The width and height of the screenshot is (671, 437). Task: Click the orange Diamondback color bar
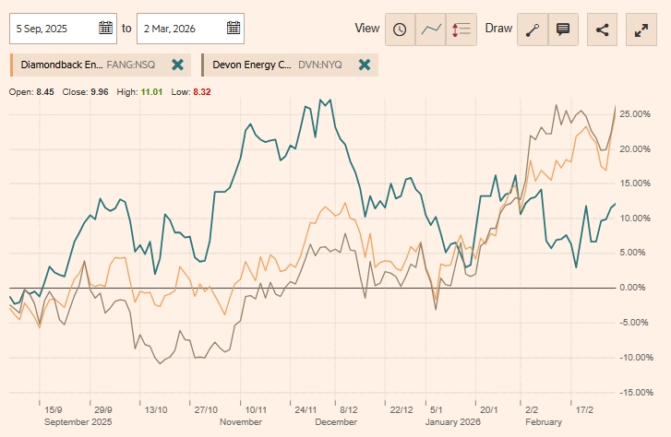[x=11, y=65]
